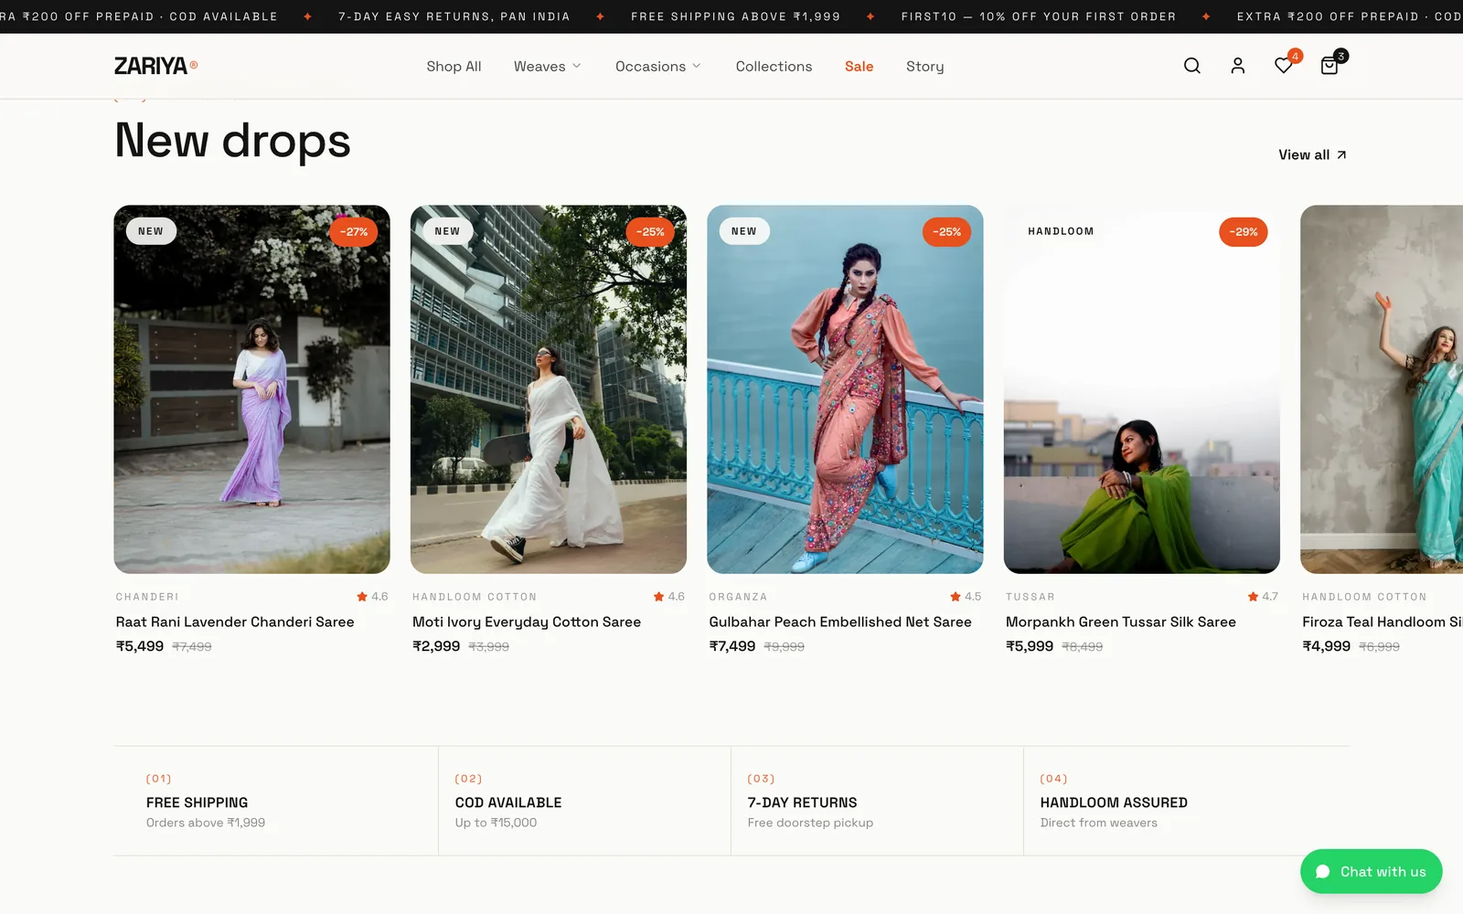The width and height of the screenshot is (1463, 914).
Task: Open Moti Ivory Everyday Cotton Saree title
Action: click(x=527, y=622)
